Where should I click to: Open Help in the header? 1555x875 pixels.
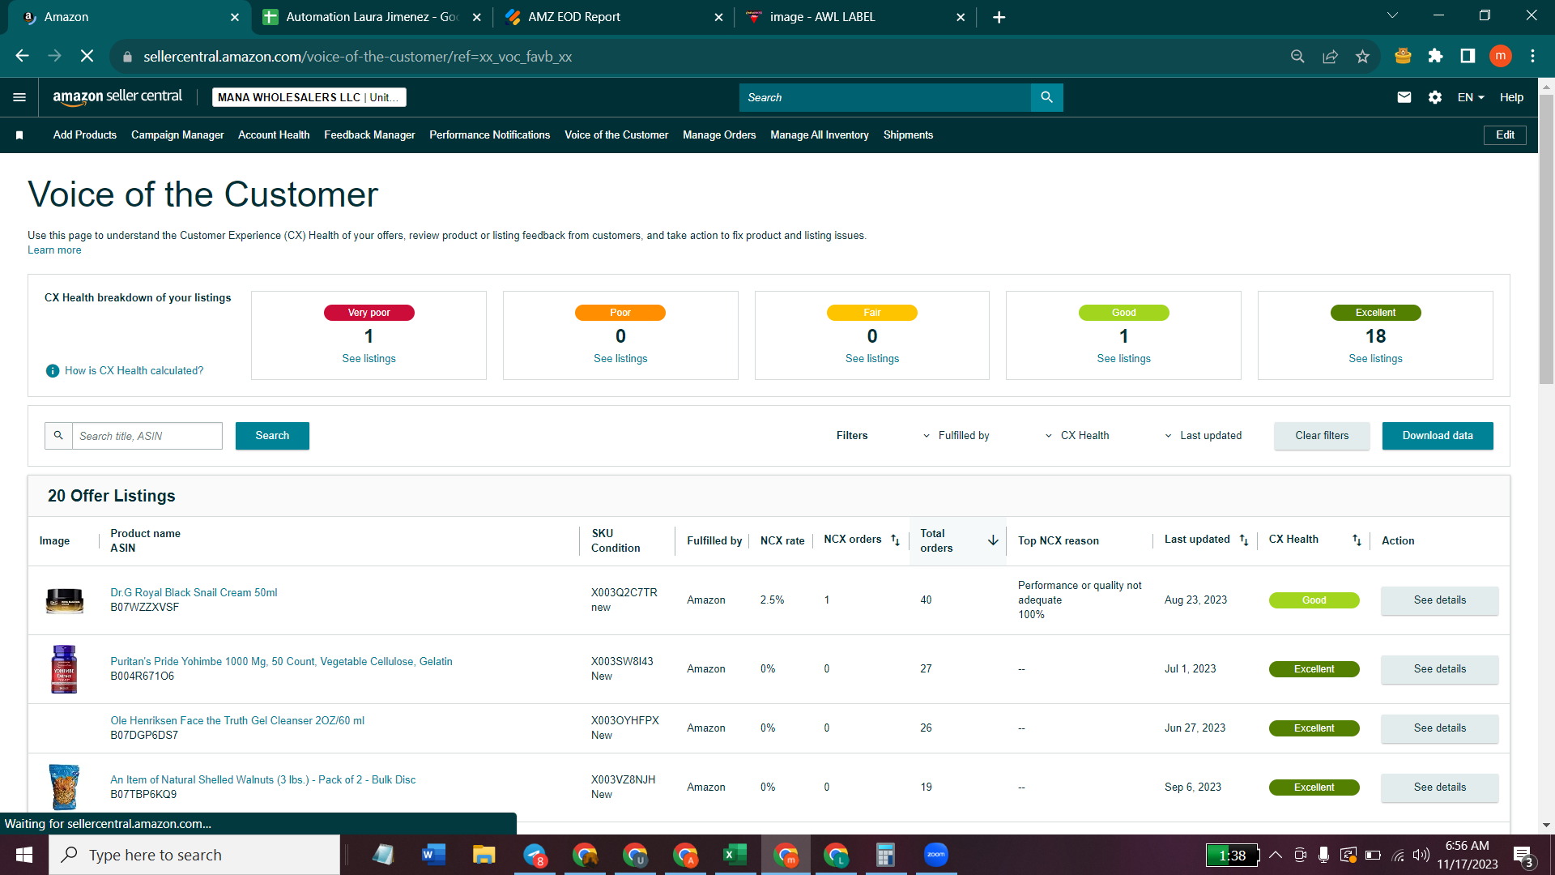click(x=1511, y=97)
